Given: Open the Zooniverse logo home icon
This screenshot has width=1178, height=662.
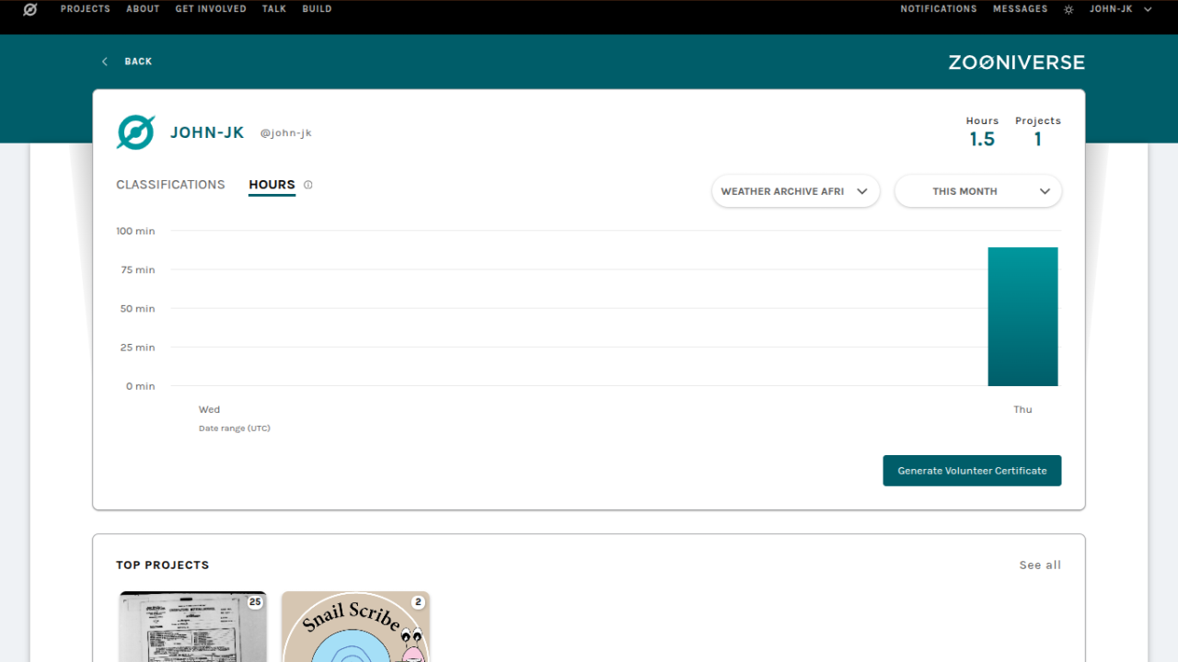Looking at the screenshot, I should (x=30, y=9).
